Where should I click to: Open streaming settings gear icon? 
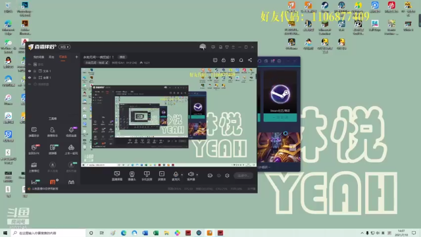pyautogui.click(x=227, y=176)
